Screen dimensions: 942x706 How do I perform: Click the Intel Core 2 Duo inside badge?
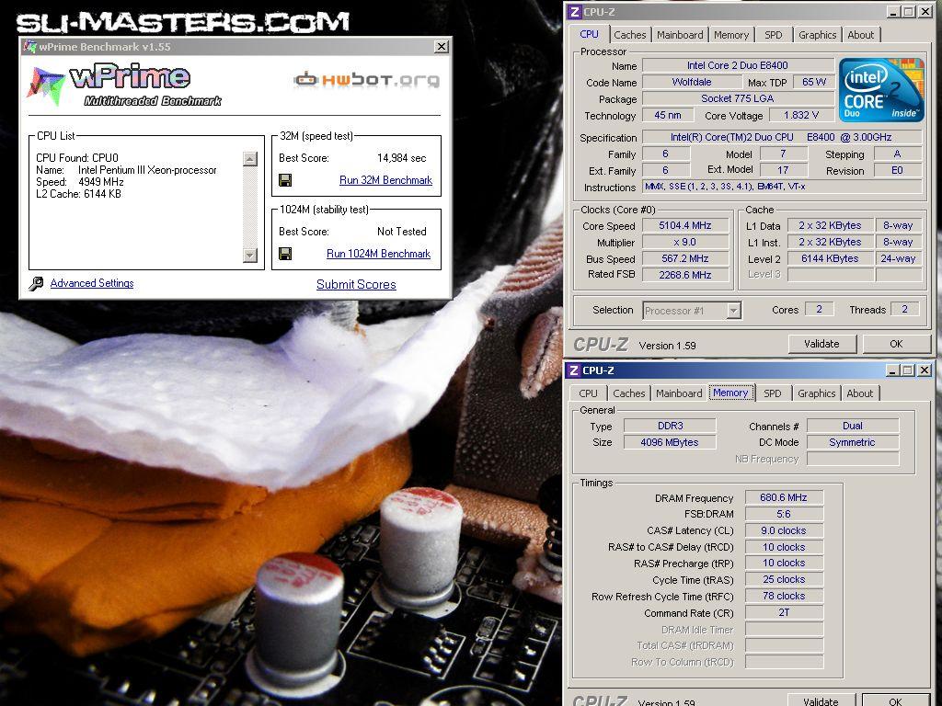click(881, 89)
